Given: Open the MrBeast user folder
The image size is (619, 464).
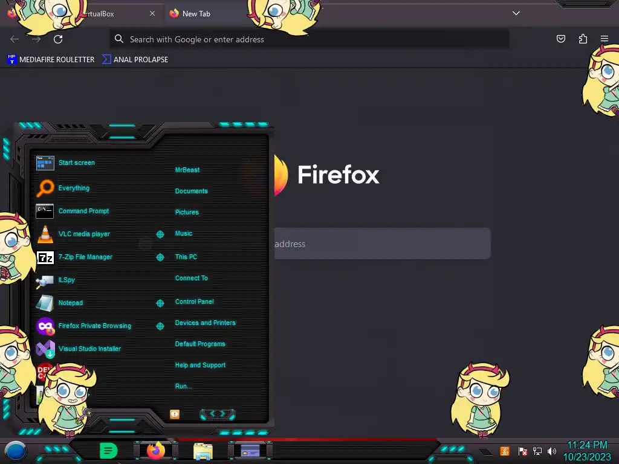Looking at the screenshot, I should pos(187,170).
